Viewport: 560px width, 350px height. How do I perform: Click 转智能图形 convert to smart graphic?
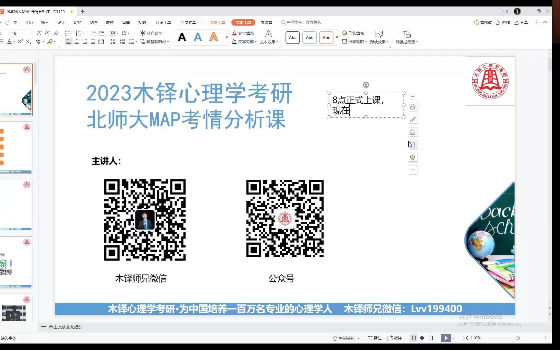point(155,41)
